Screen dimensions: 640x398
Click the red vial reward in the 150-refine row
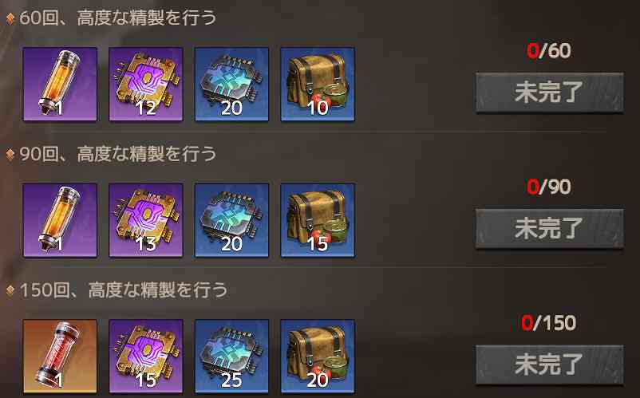[60, 357]
